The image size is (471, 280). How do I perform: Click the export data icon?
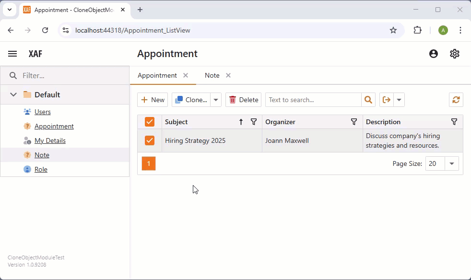coord(386,100)
